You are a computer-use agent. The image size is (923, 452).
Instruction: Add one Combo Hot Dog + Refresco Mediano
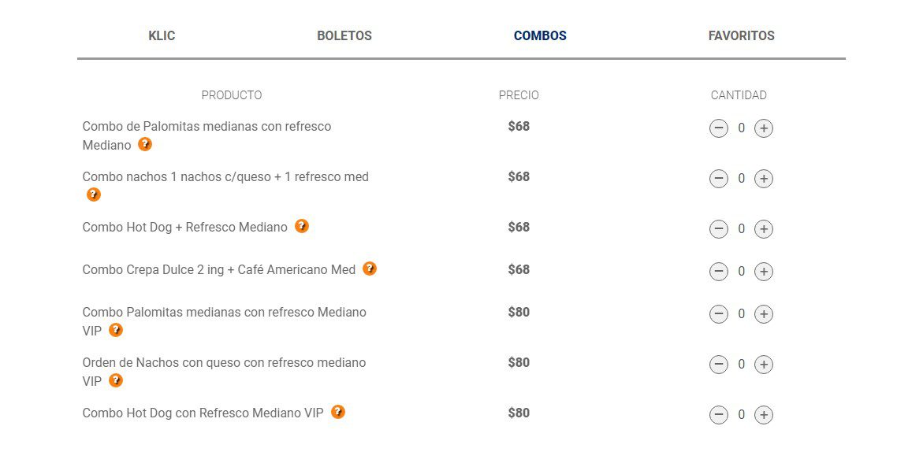764,229
